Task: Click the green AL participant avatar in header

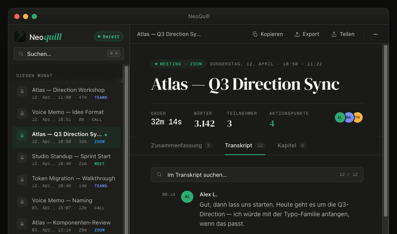Action: click(340, 117)
